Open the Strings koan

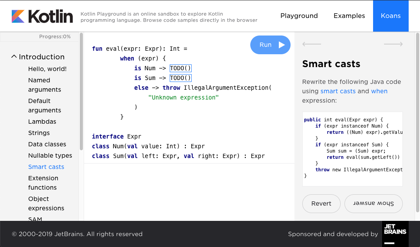point(39,133)
